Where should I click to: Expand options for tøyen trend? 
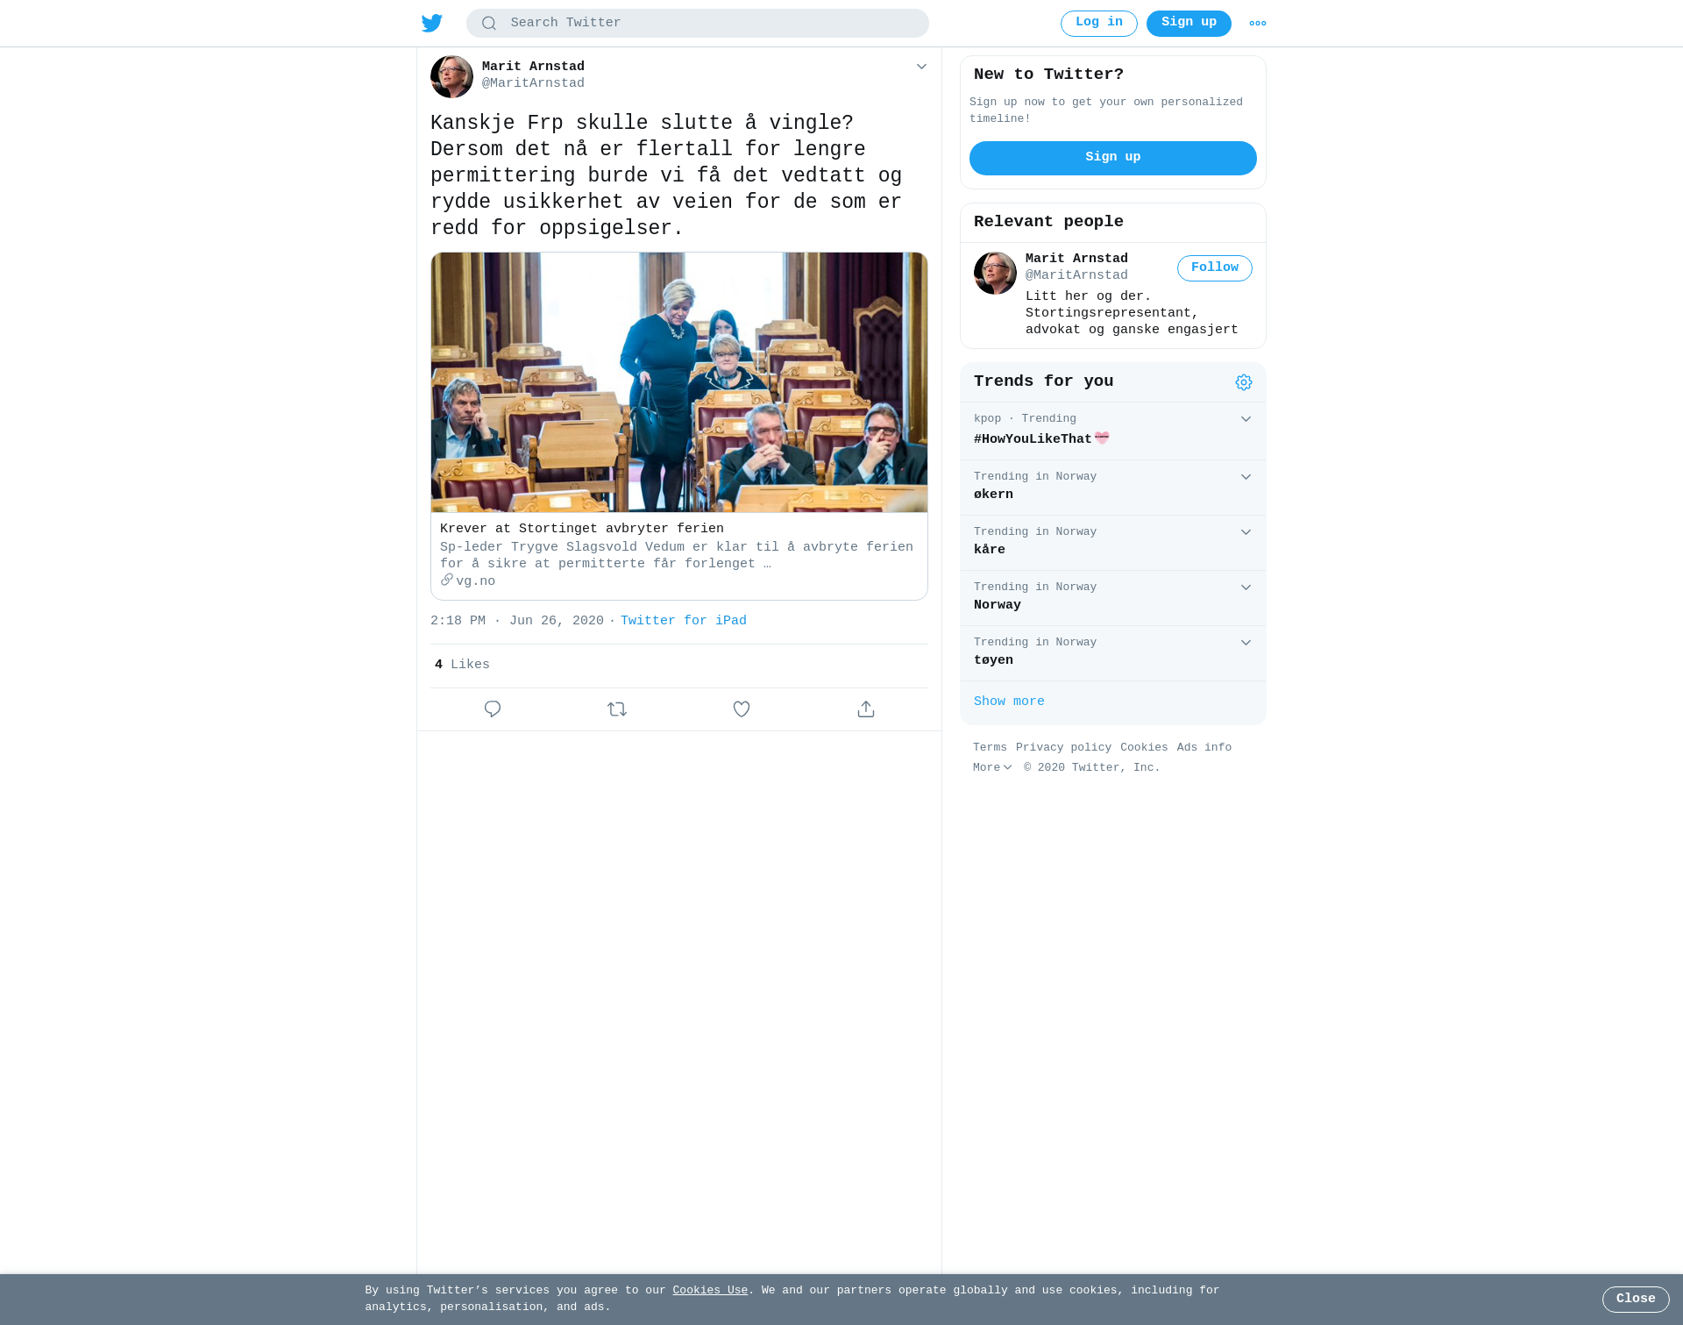[x=1246, y=643]
